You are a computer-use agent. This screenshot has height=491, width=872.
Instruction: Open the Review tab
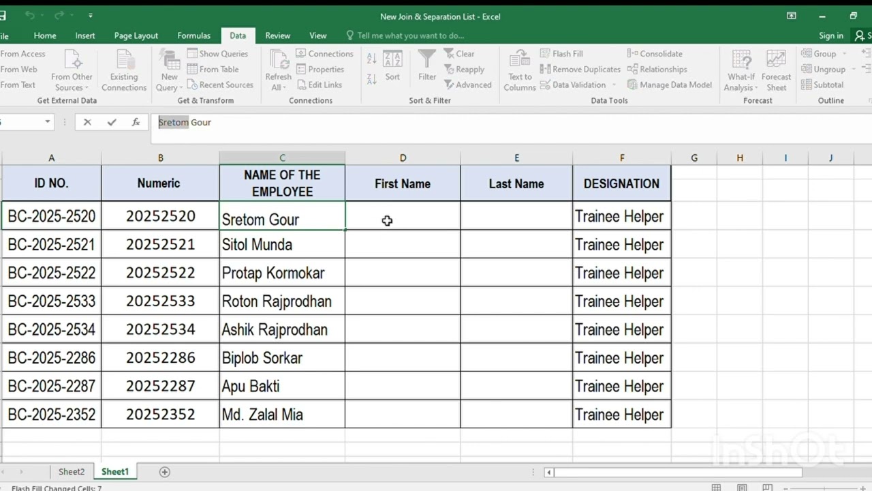pyautogui.click(x=278, y=35)
